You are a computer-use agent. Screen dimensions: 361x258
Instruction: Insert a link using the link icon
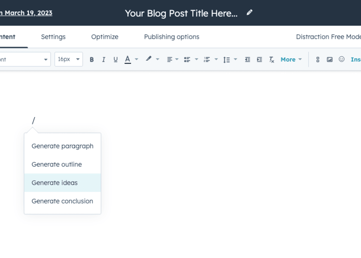(x=318, y=60)
